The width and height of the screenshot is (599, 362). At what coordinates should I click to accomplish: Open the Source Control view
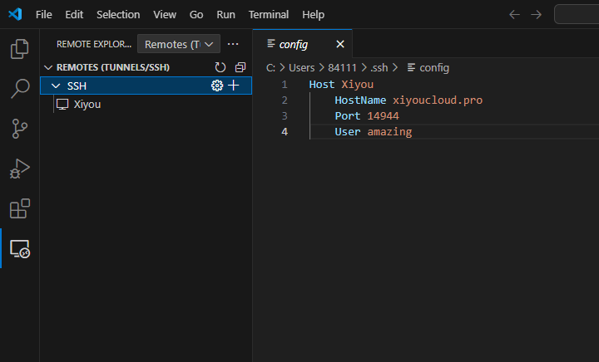pyautogui.click(x=19, y=129)
